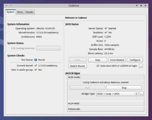Open the Bridge Type combo box

click(x=117, y=94)
